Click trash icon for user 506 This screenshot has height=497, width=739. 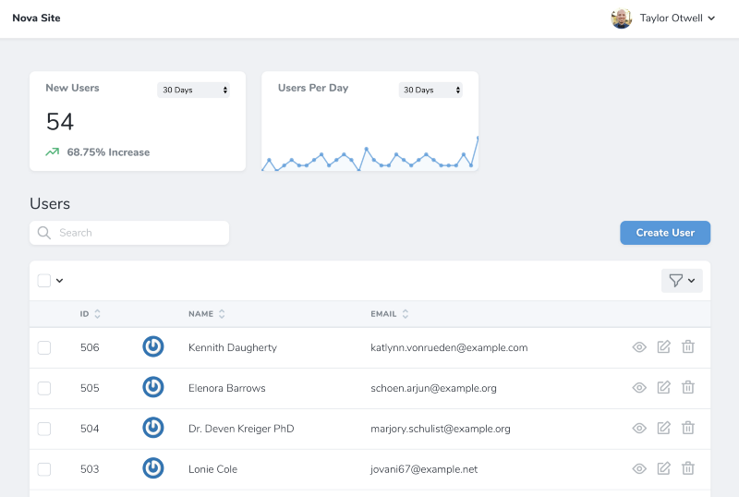688,347
